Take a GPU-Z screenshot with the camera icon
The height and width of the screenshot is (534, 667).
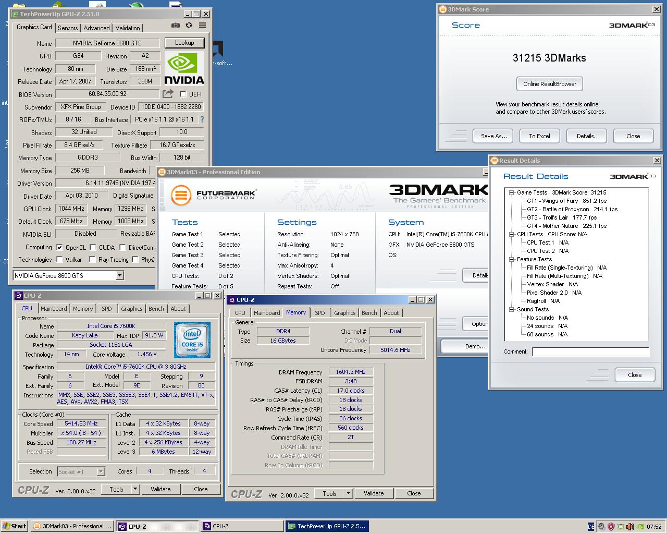pos(176,25)
